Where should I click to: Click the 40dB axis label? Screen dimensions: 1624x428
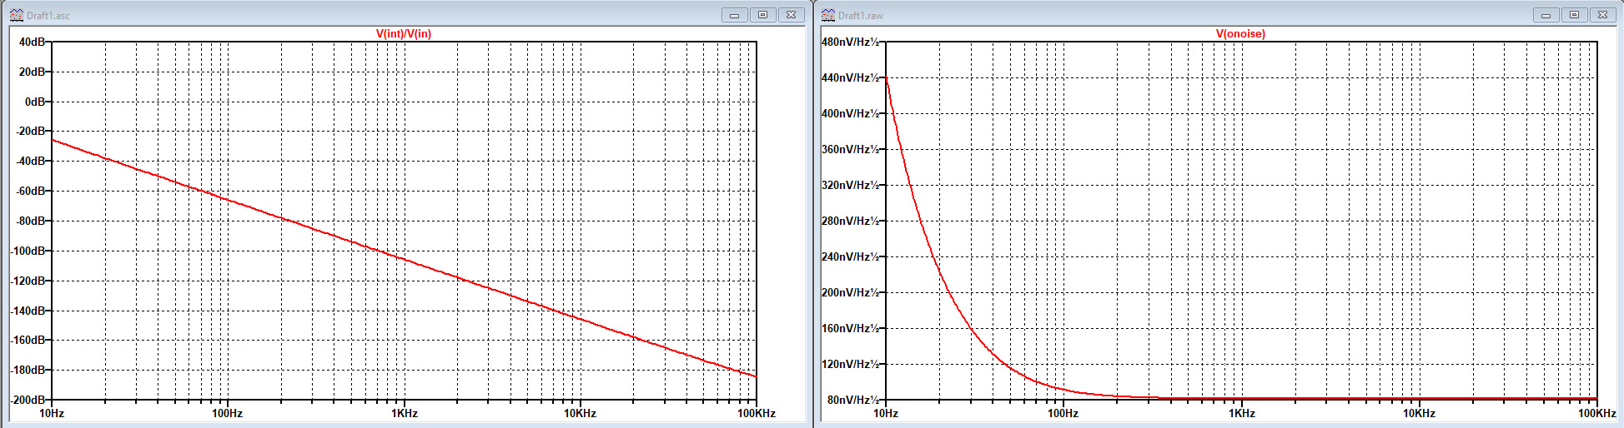coord(32,42)
